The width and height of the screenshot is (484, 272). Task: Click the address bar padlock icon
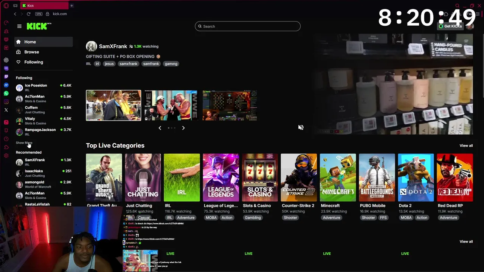(47, 14)
